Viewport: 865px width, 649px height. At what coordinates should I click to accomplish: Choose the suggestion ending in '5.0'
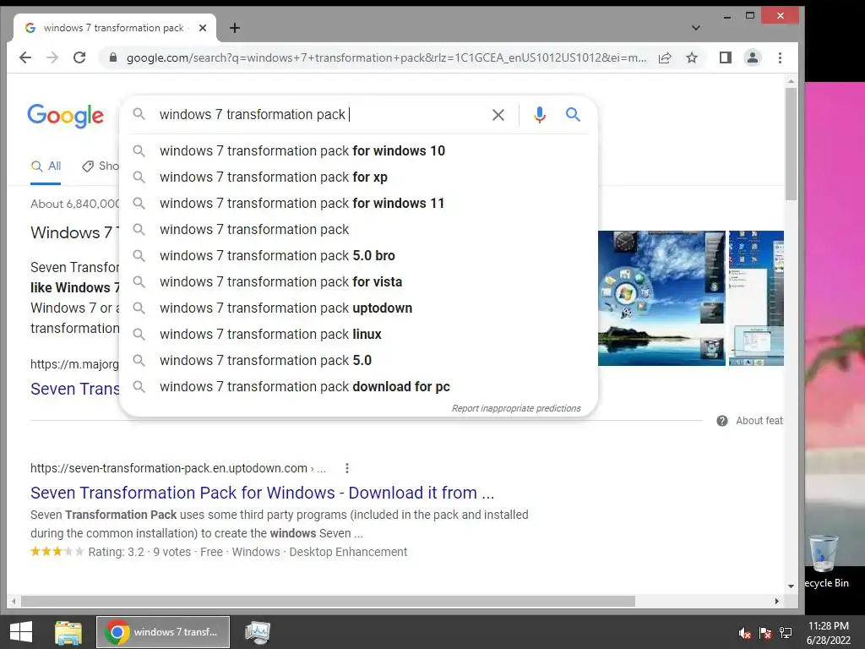point(358,360)
